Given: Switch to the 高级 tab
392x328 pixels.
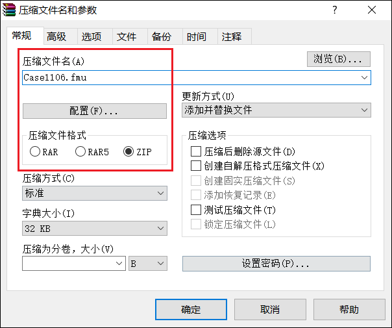Looking at the screenshot, I should point(56,36).
